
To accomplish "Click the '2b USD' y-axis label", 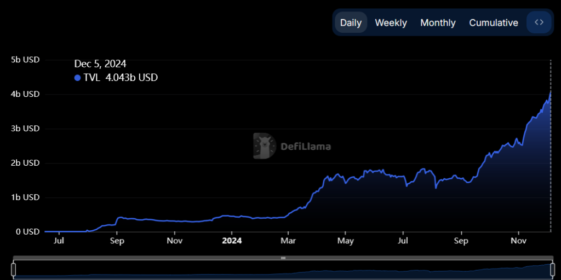I will tap(25, 163).
